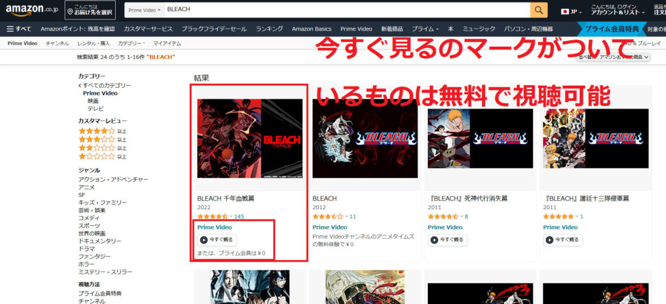Open BLEACH 2012 thumbnail
The image size is (666, 304).
(366, 138)
